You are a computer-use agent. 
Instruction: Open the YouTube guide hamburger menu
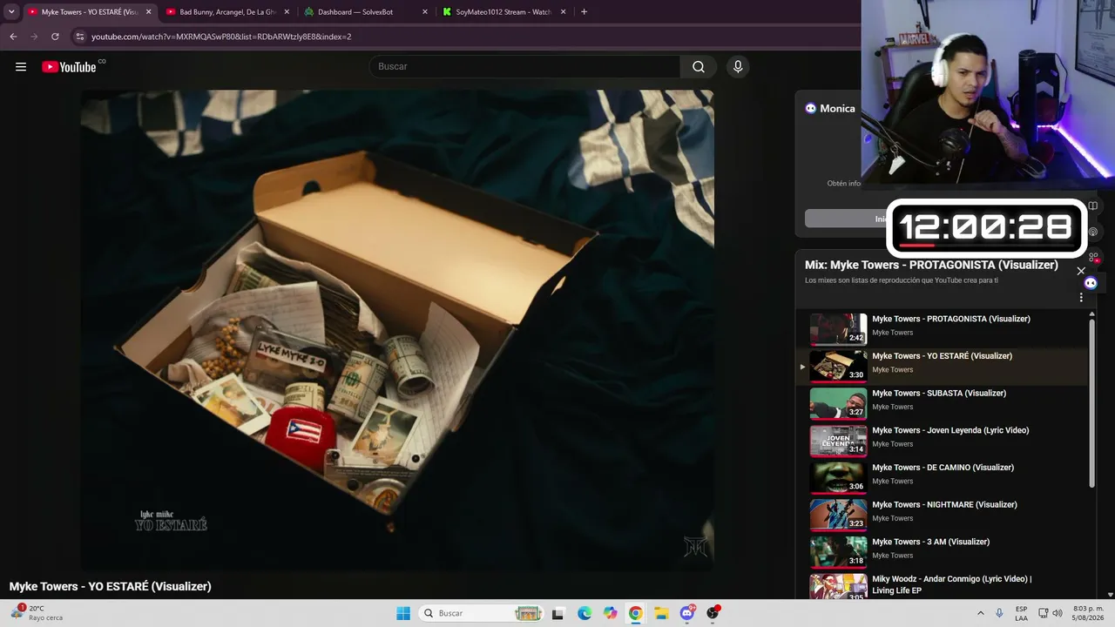(21, 66)
